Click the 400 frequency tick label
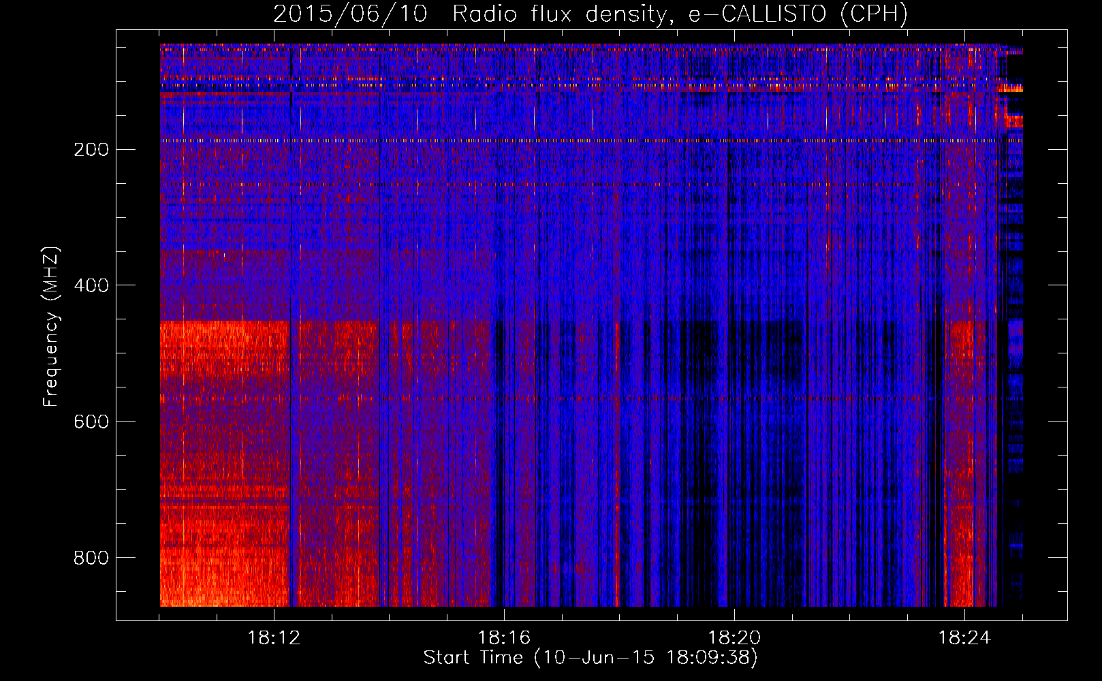 91,285
